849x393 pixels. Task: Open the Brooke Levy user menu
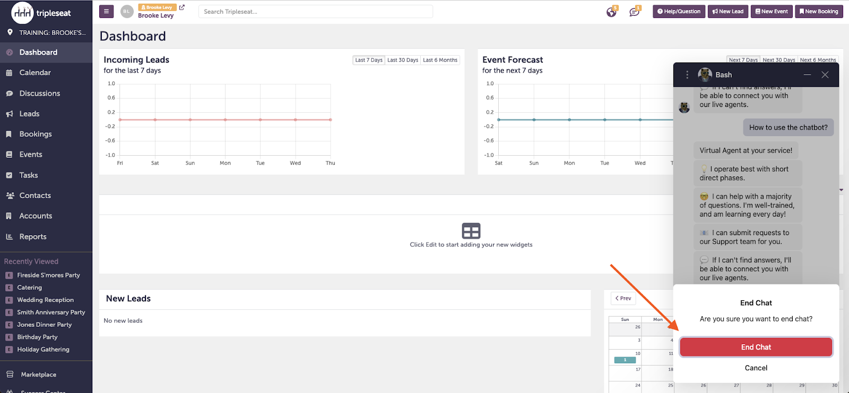[155, 15]
